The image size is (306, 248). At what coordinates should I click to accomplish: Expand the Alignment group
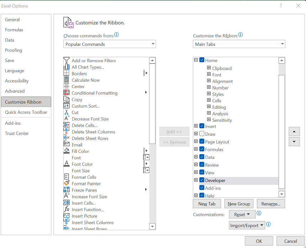(x=209, y=81)
